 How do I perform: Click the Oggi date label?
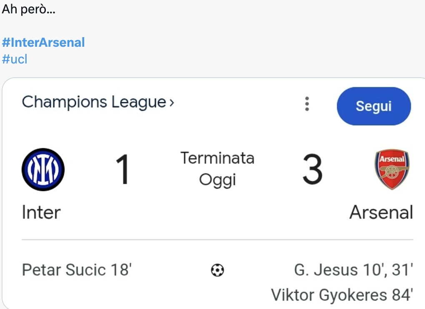point(217,180)
